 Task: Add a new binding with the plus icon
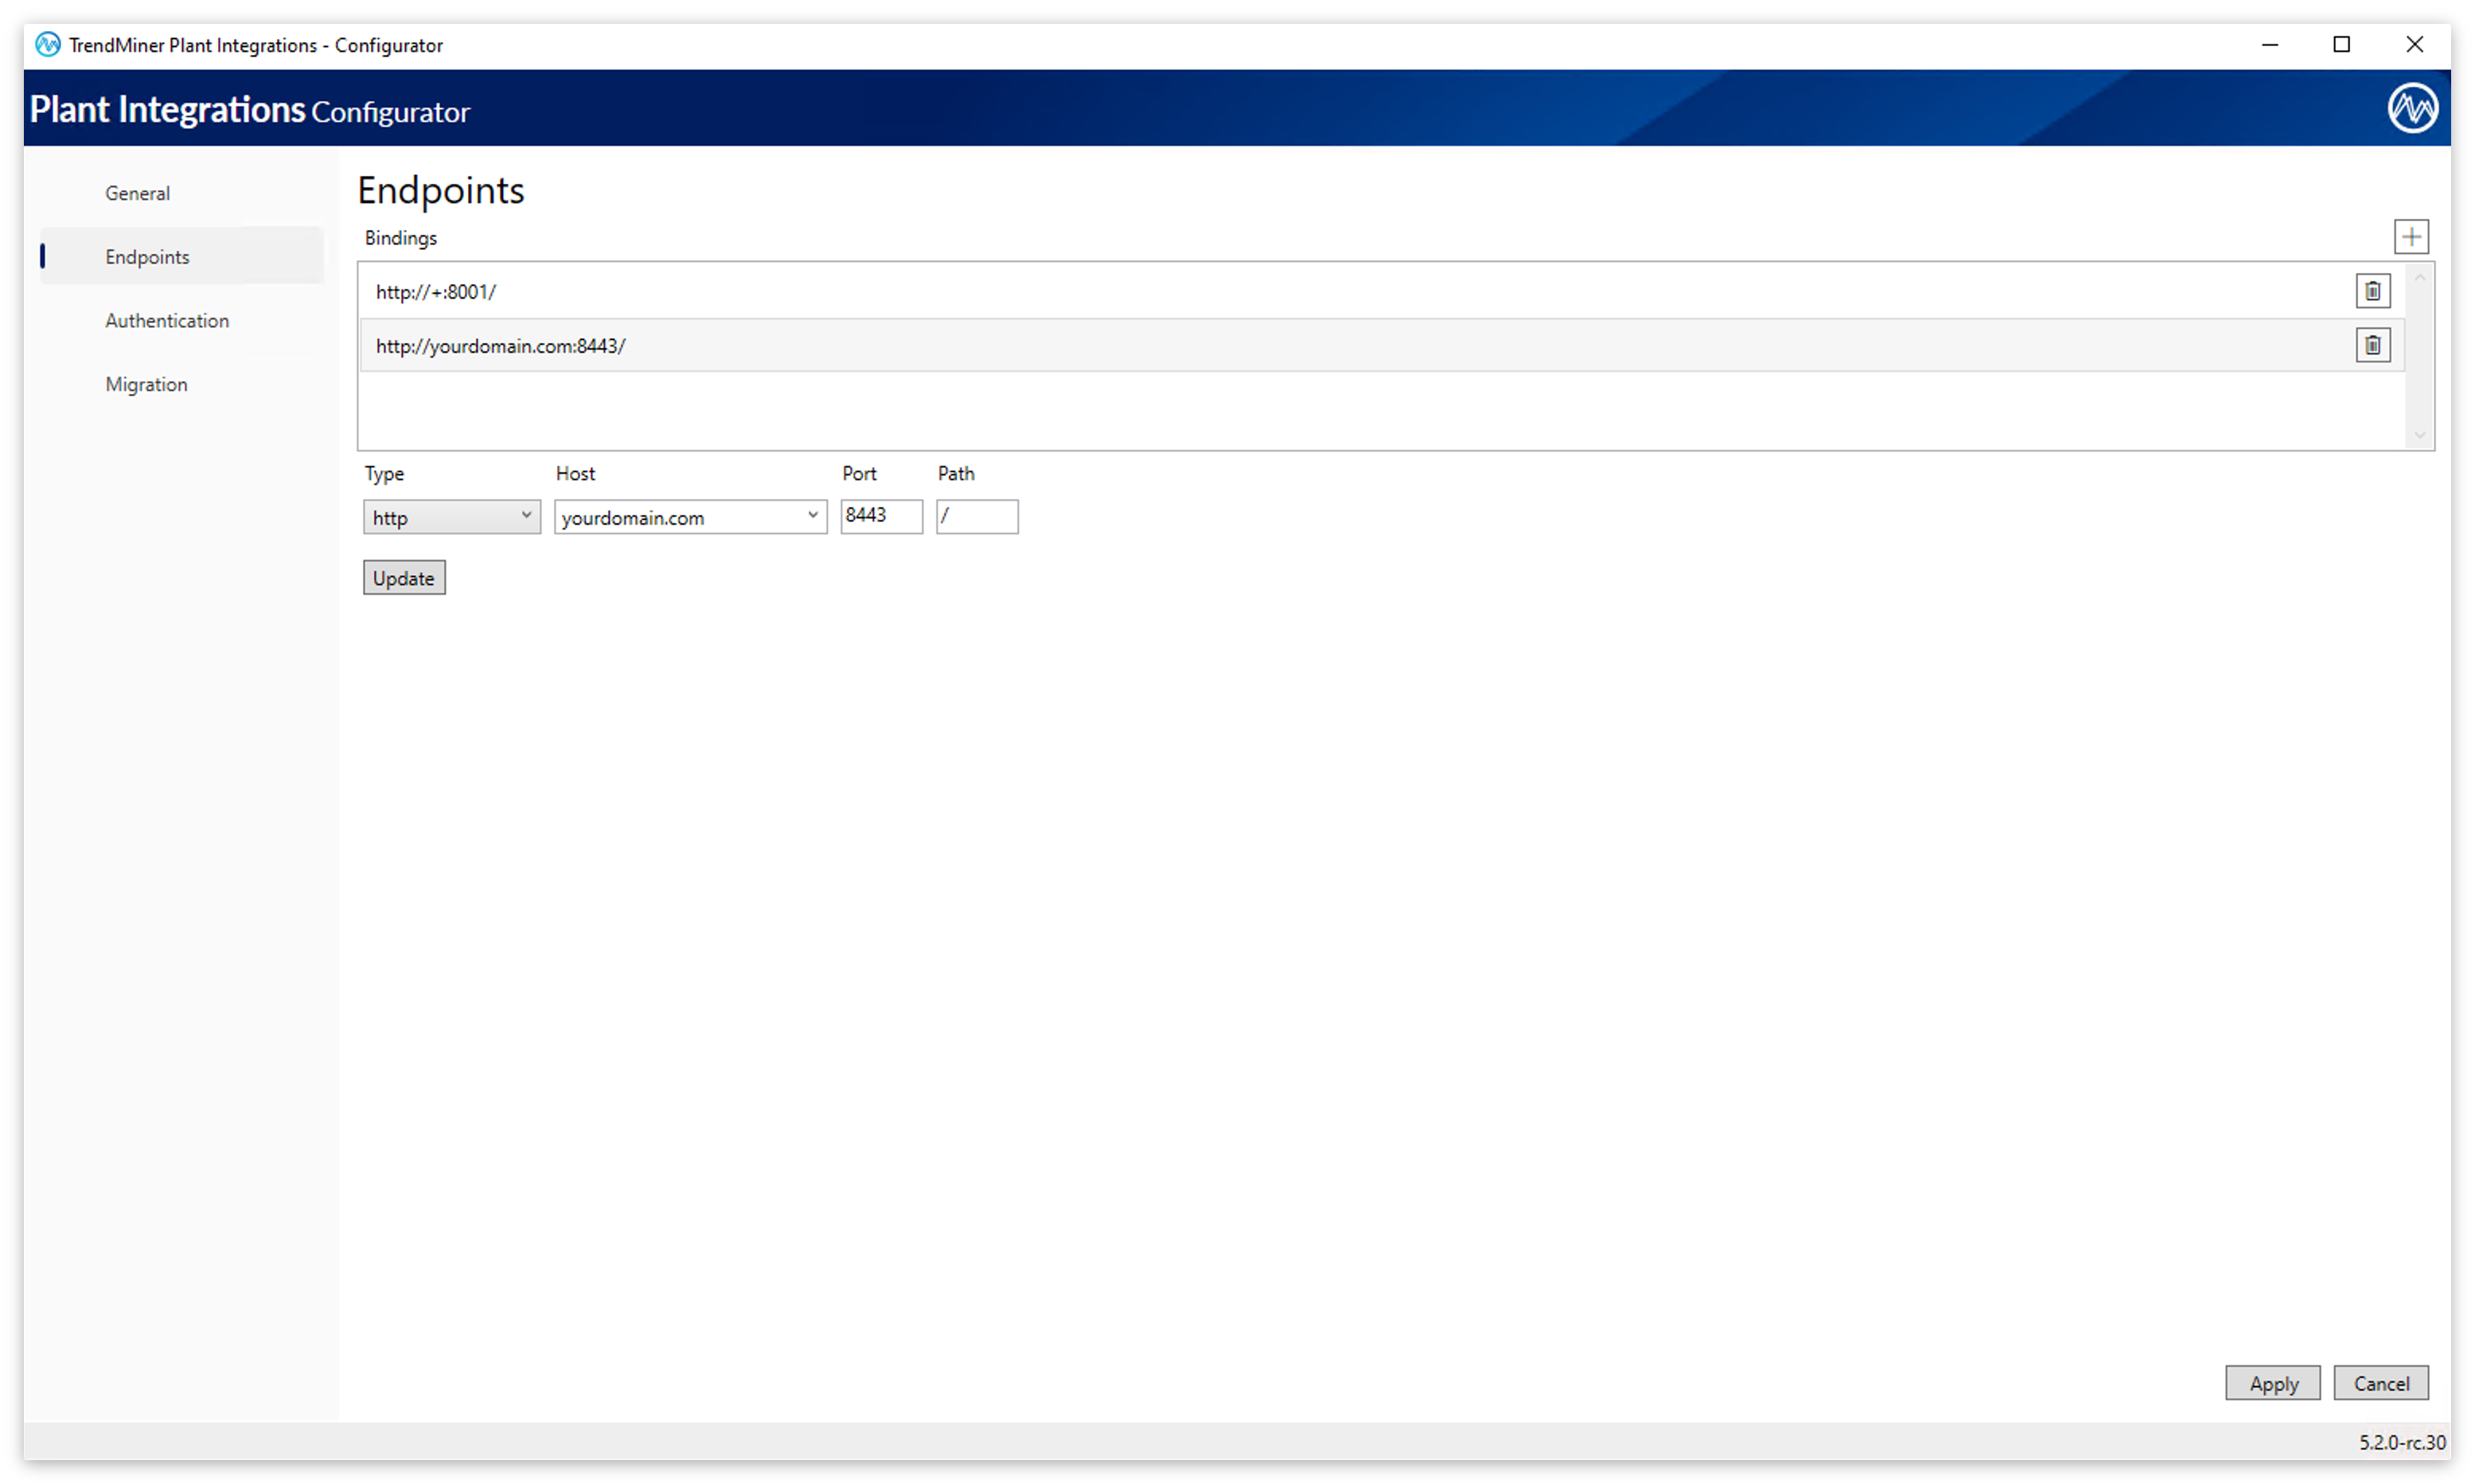pyautogui.click(x=2411, y=236)
